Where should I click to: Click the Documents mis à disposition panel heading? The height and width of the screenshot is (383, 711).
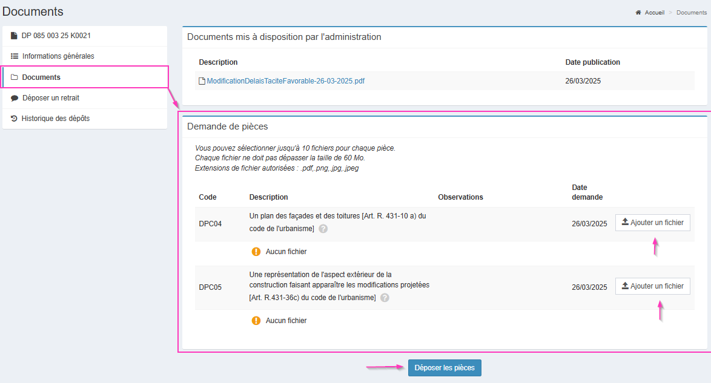[x=284, y=37]
